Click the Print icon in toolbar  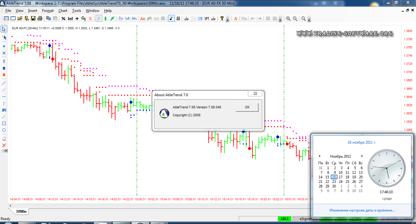coord(40,19)
